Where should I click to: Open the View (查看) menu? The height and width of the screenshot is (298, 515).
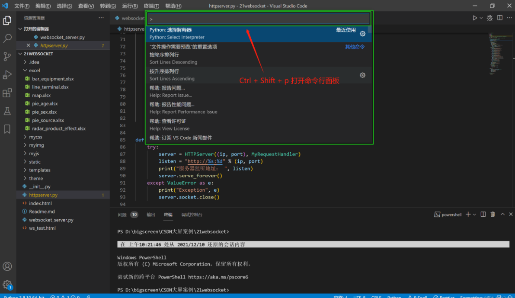86,6
